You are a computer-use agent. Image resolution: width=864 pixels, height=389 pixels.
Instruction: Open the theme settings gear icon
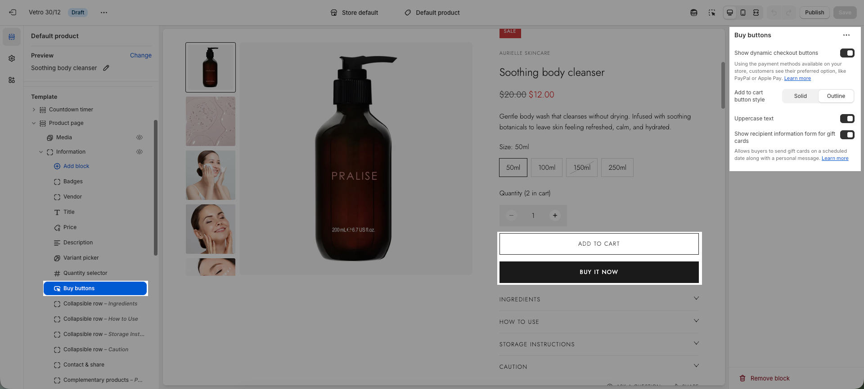coord(12,58)
